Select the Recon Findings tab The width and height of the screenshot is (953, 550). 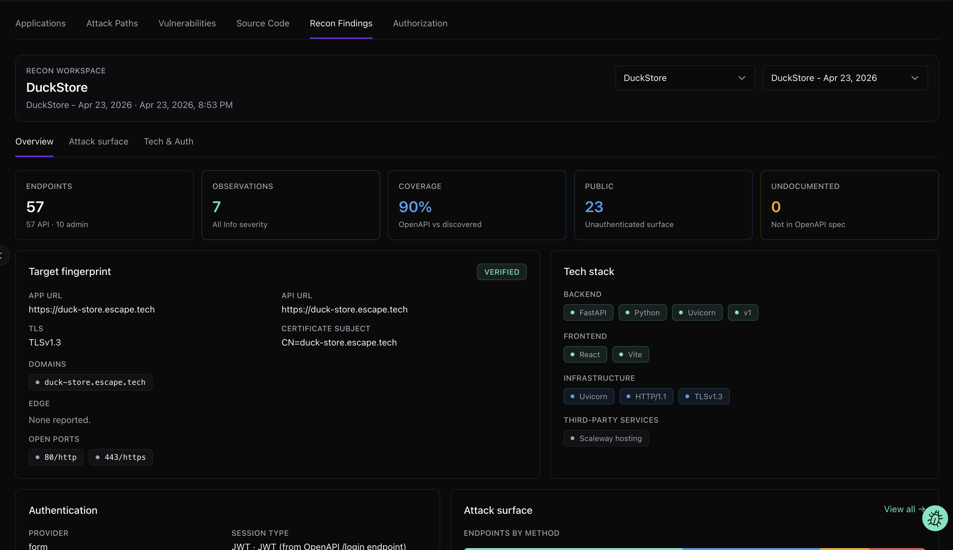point(341,23)
